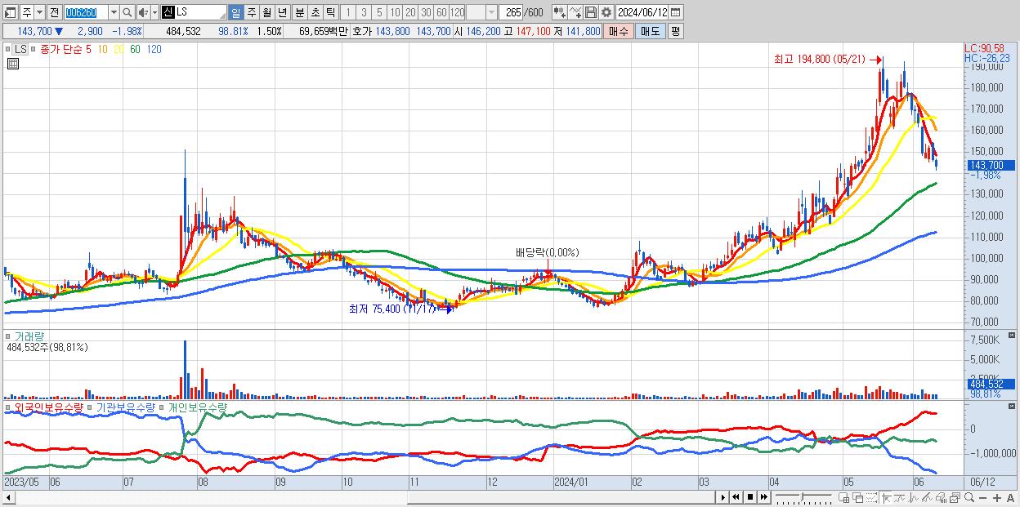Viewport: 1020px width, 507px height.
Task: Choose the 120 interval preset button
Action: coord(457,12)
